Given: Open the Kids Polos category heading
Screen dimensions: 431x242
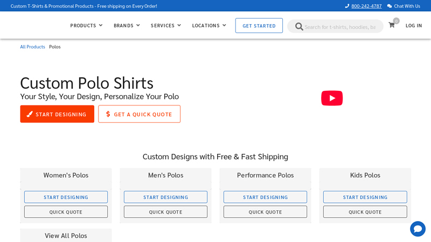Looking at the screenshot, I should [x=365, y=175].
